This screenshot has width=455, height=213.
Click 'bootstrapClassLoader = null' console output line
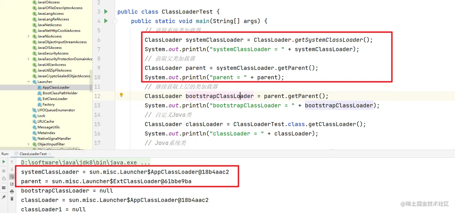pos(67,191)
